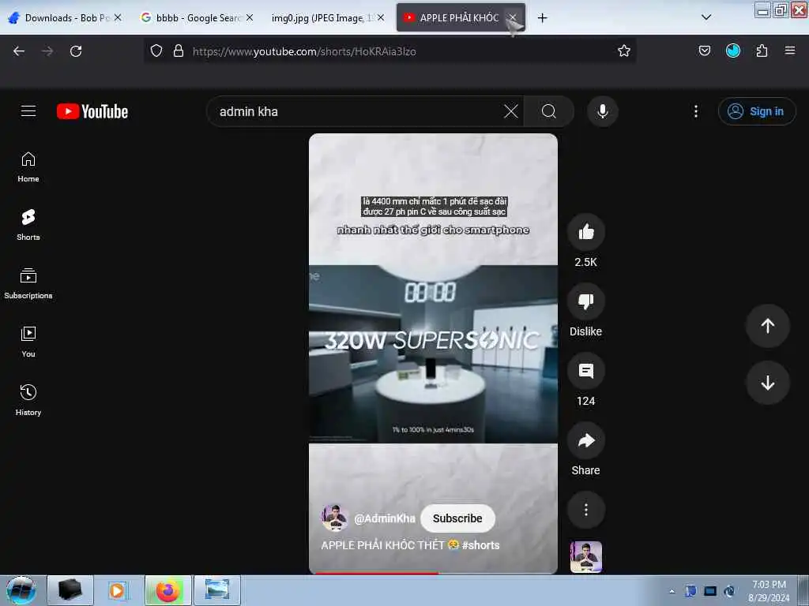This screenshot has height=606, width=809.
Task: Click the AdminKha channel avatar on video
Action: 335,518
